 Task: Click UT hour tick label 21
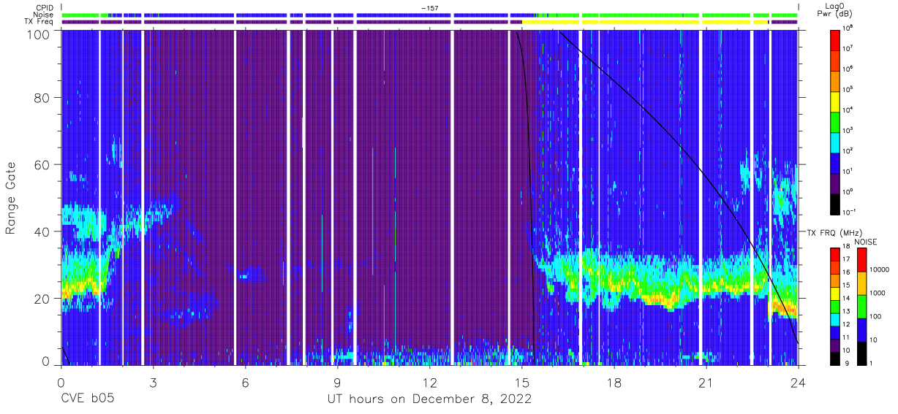pos(706,383)
